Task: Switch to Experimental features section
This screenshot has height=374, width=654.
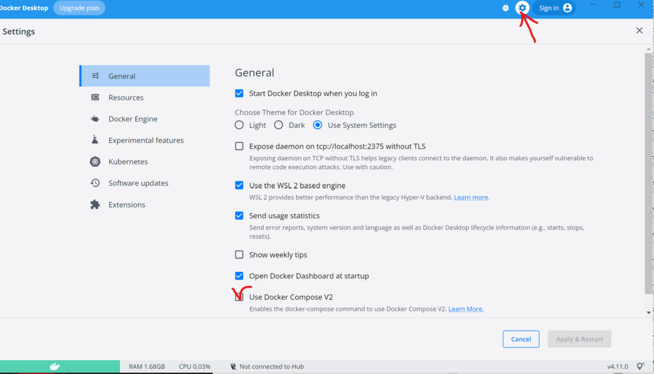Action: click(x=145, y=140)
